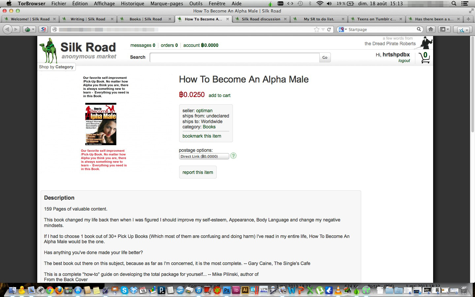Image resolution: width=475 pixels, height=297 pixels.
Task: Click bookmark this item link
Action: (202, 136)
